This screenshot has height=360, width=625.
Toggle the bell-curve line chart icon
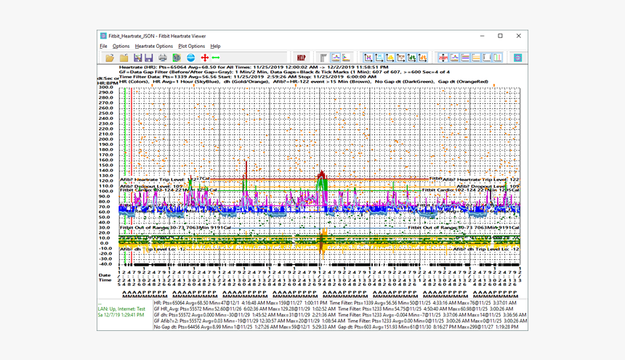coord(336,58)
